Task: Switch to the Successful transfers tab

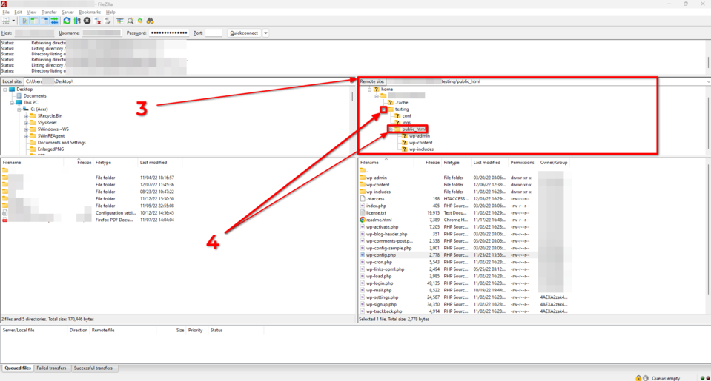Action: [93, 368]
